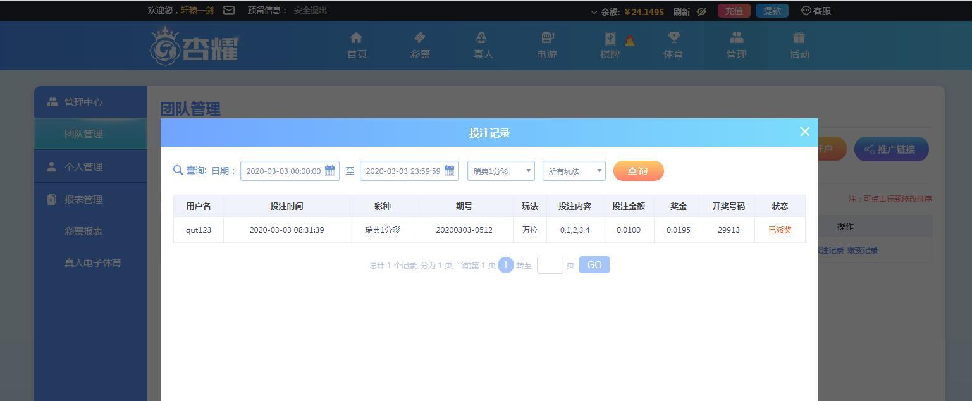Open 彩票 lottery ticket icon
This screenshot has height=401, width=972.
(419, 38)
